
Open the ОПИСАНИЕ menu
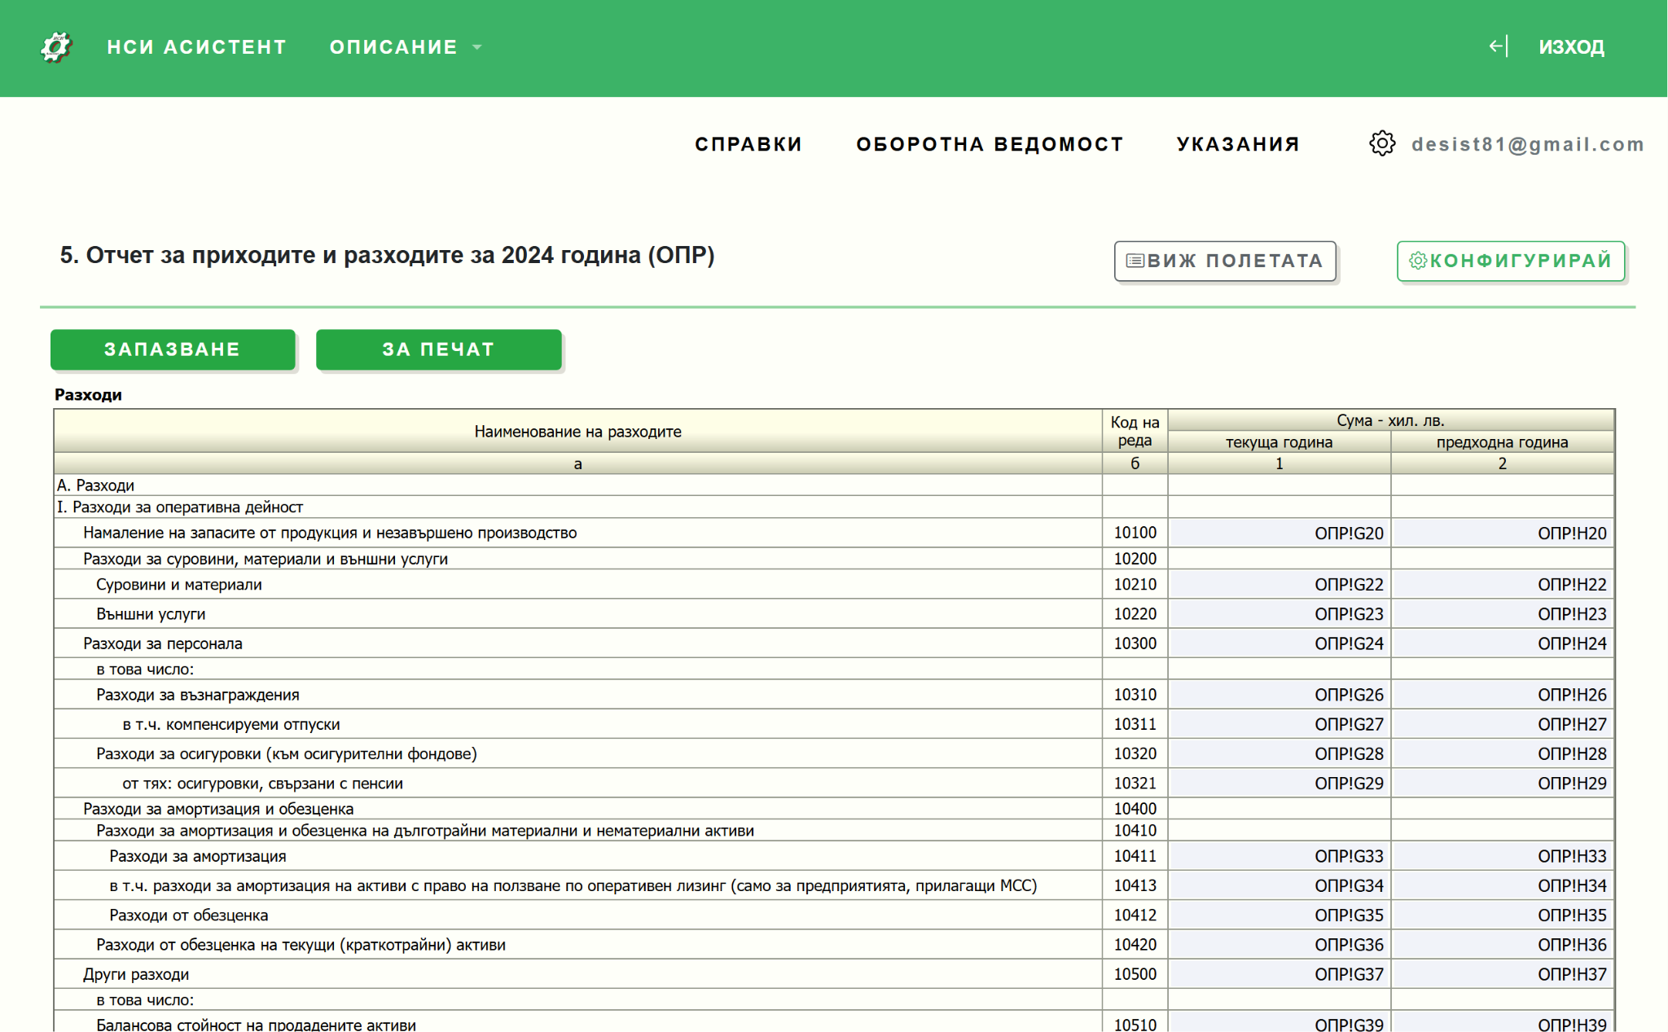coord(393,47)
